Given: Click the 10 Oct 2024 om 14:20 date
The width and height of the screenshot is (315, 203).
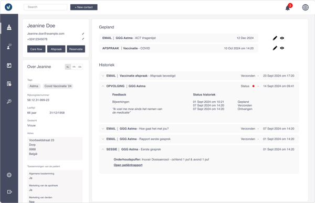Looking at the screenshot, I should pos(239,48).
